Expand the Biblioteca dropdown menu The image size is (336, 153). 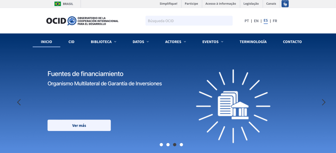103,42
